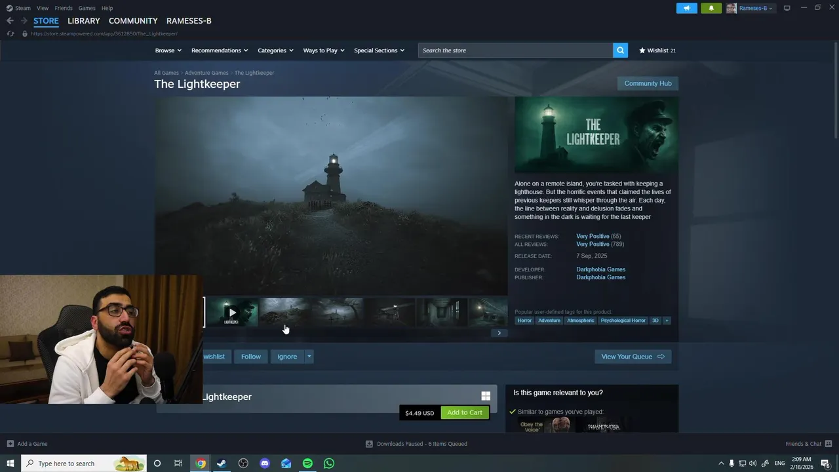Open Spotify from the taskbar
839x472 pixels.
pyautogui.click(x=307, y=463)
